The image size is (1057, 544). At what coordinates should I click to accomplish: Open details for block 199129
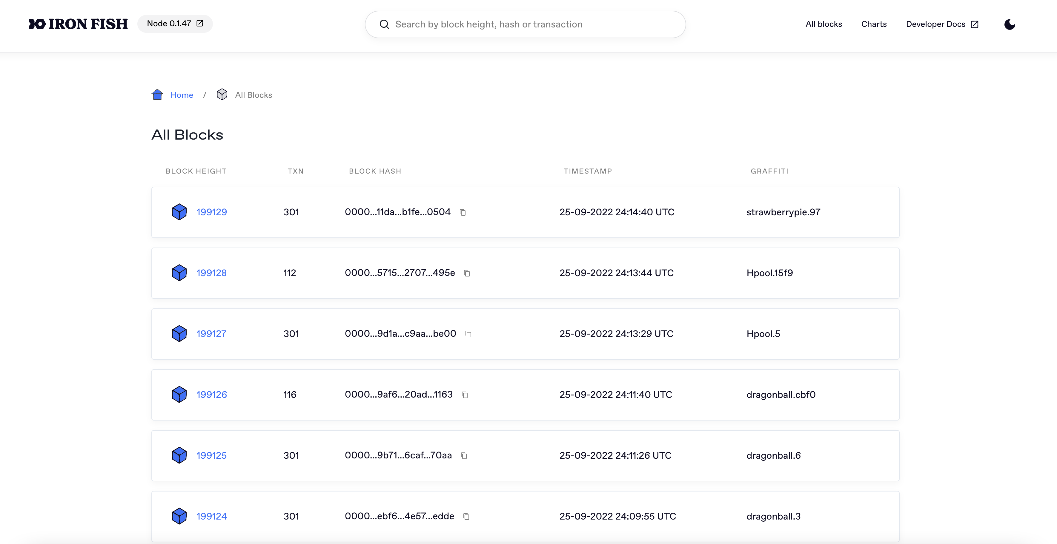[212, 212]
